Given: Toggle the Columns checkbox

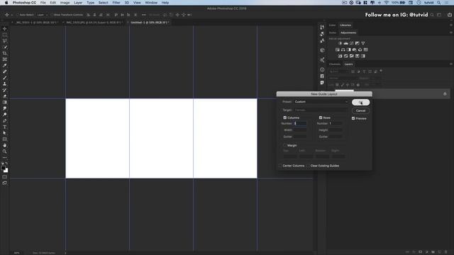Looking at the screenshot, I should (x=285, y=118).
